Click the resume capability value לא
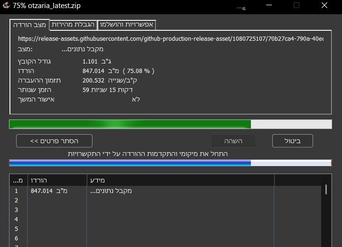 (x=136, y=100)
